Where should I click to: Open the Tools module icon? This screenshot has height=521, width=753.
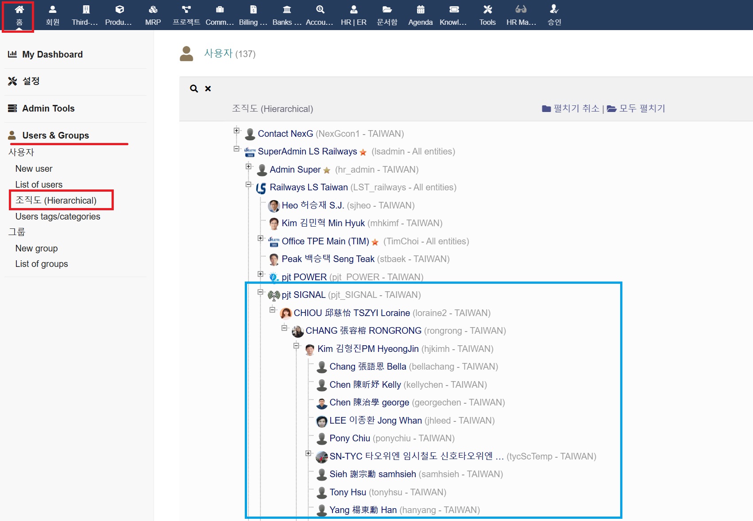coord(487,10)
